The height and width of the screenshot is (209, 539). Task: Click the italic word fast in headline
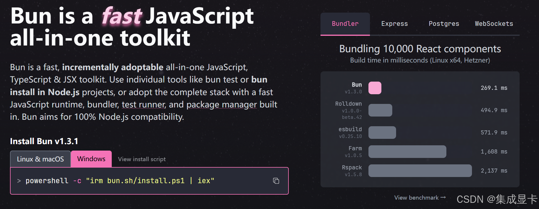(122, 16)
